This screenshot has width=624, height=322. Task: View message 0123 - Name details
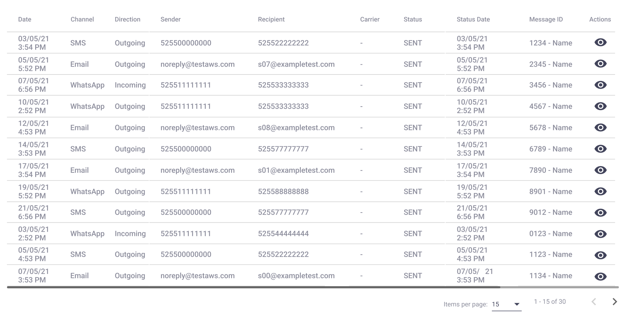(x=600, y=234)
